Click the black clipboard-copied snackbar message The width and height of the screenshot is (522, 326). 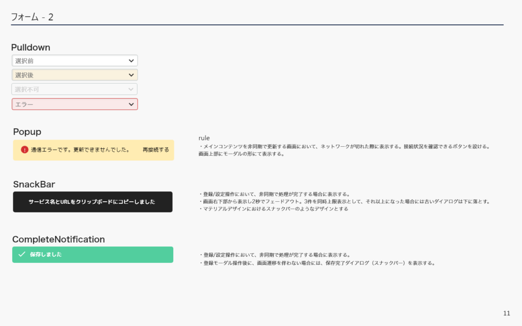pyautogui.click(x=92, y=202)
